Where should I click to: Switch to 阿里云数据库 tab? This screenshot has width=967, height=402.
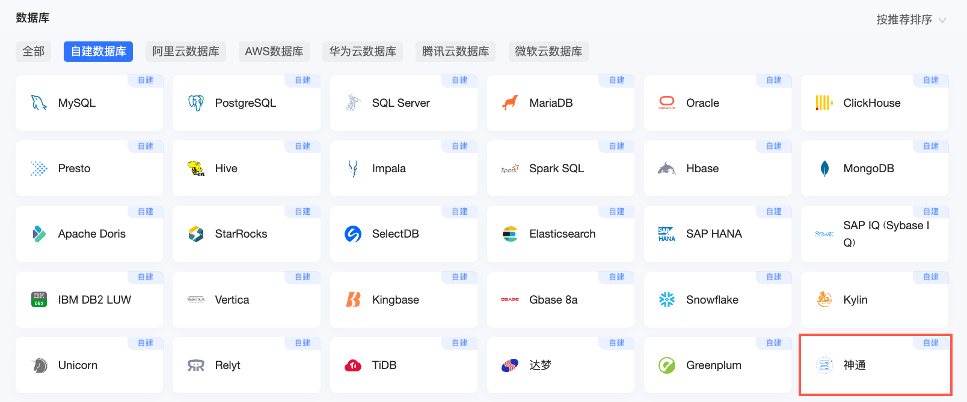point(186,52)
